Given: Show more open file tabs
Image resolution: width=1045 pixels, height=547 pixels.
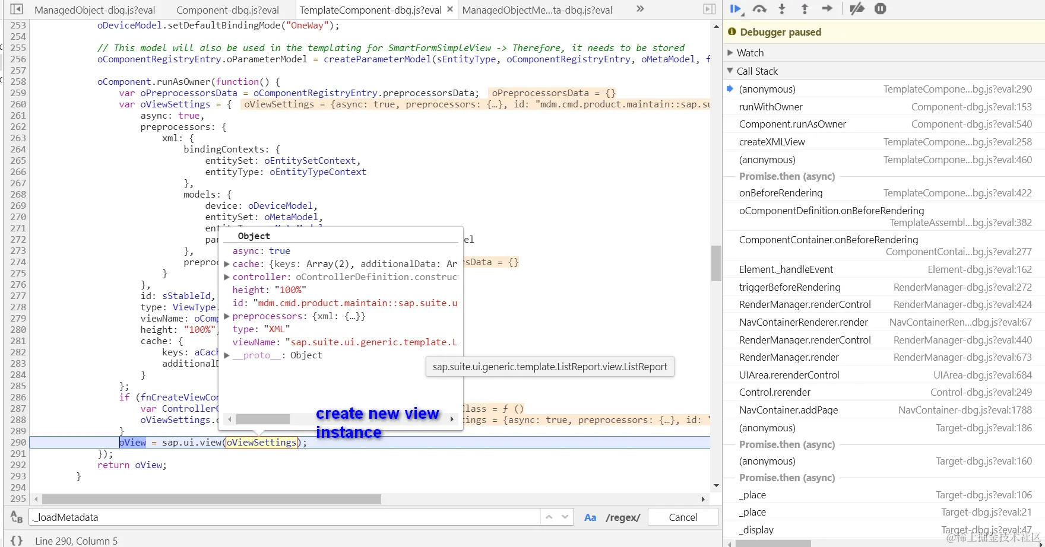Looking at the screenshot, I should pos(640,9).
